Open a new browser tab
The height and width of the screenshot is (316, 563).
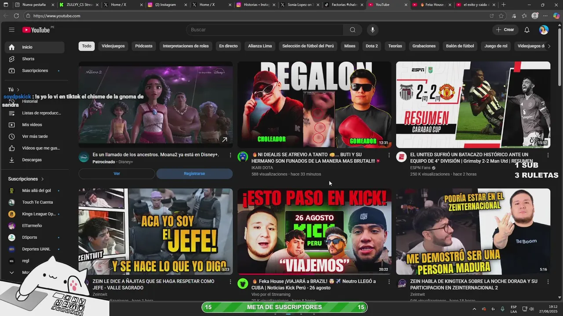[504, 4]
